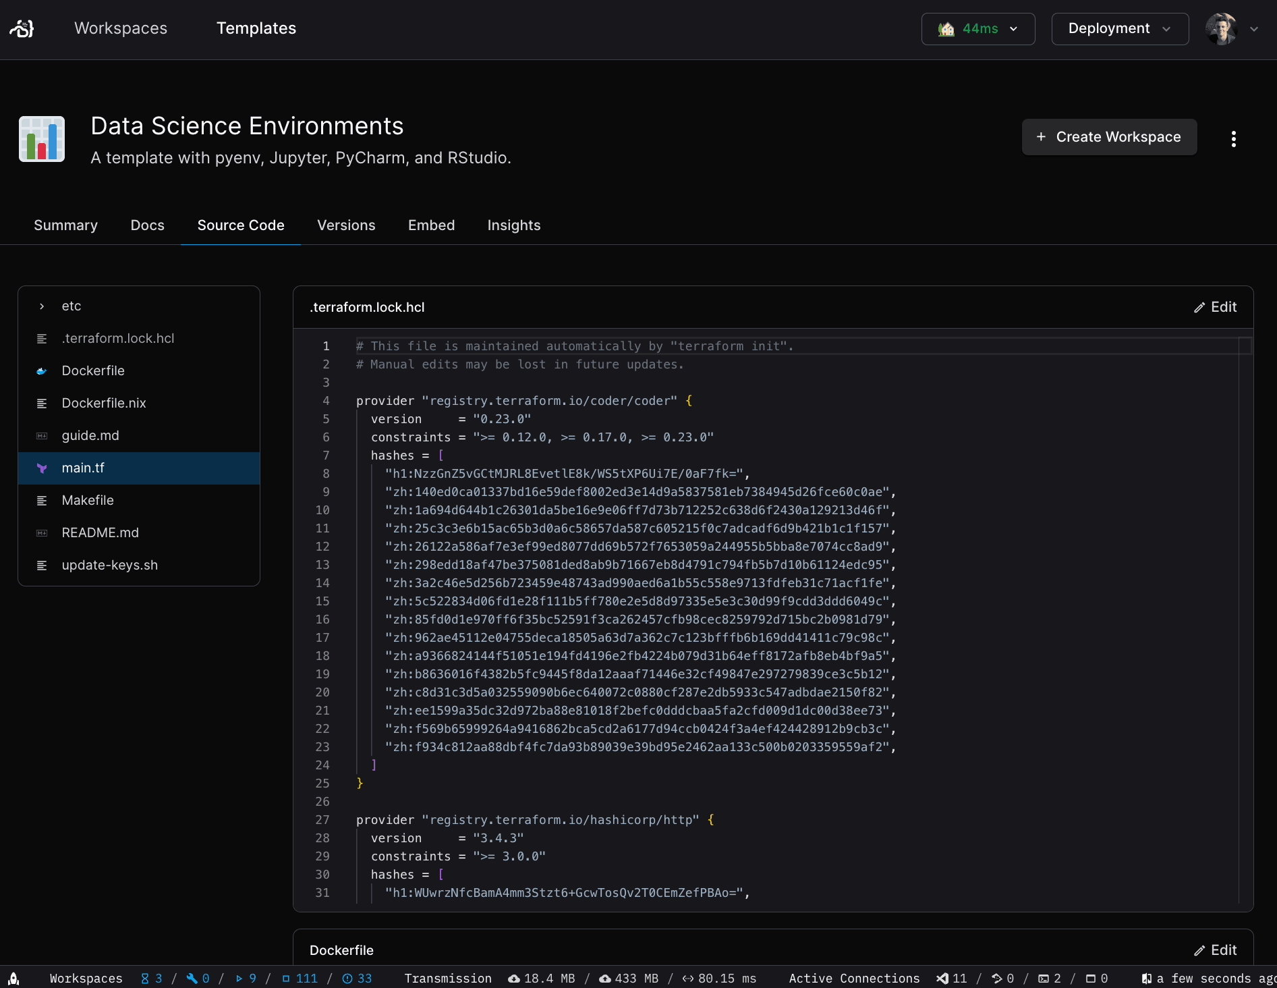
Task: Click the building workspaces wrench count 0
Action: coord(198,979)
